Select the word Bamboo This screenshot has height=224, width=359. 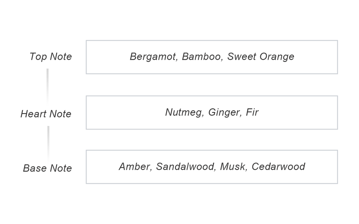coord(202,57)
